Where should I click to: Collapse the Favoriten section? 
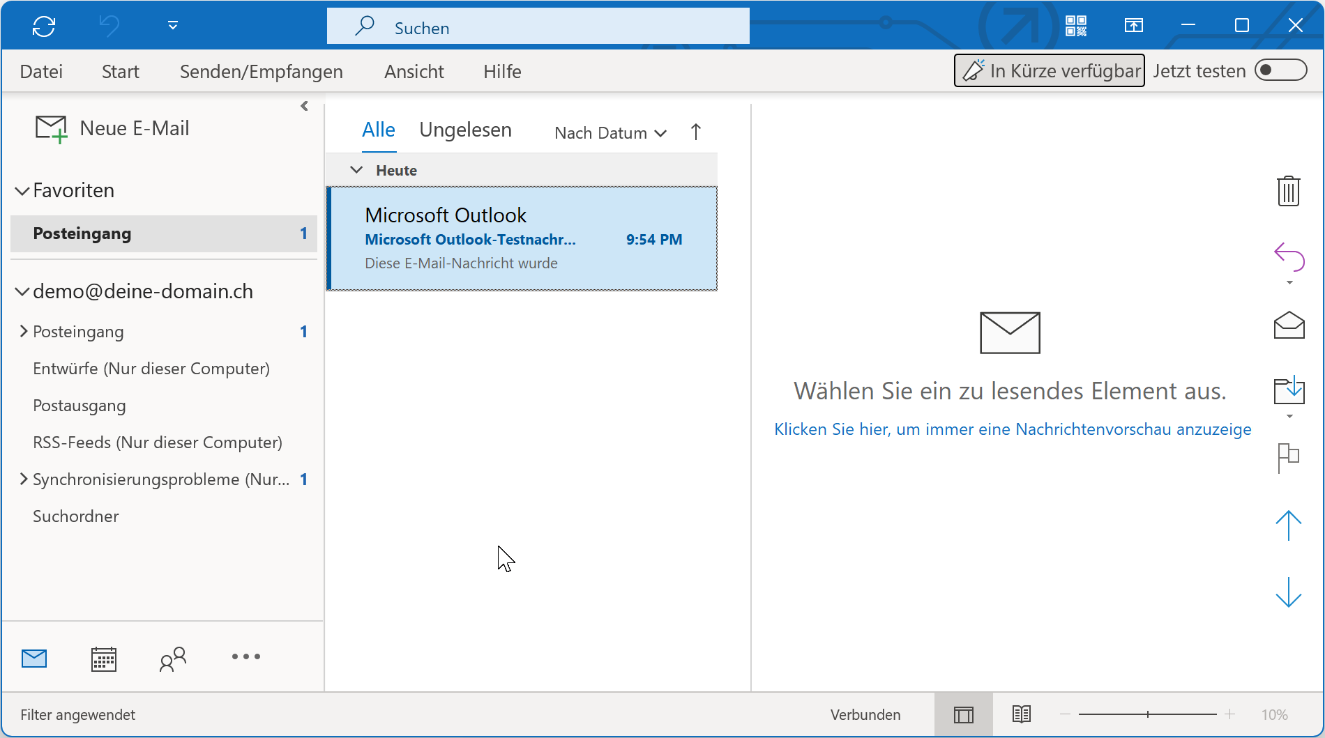22,191
